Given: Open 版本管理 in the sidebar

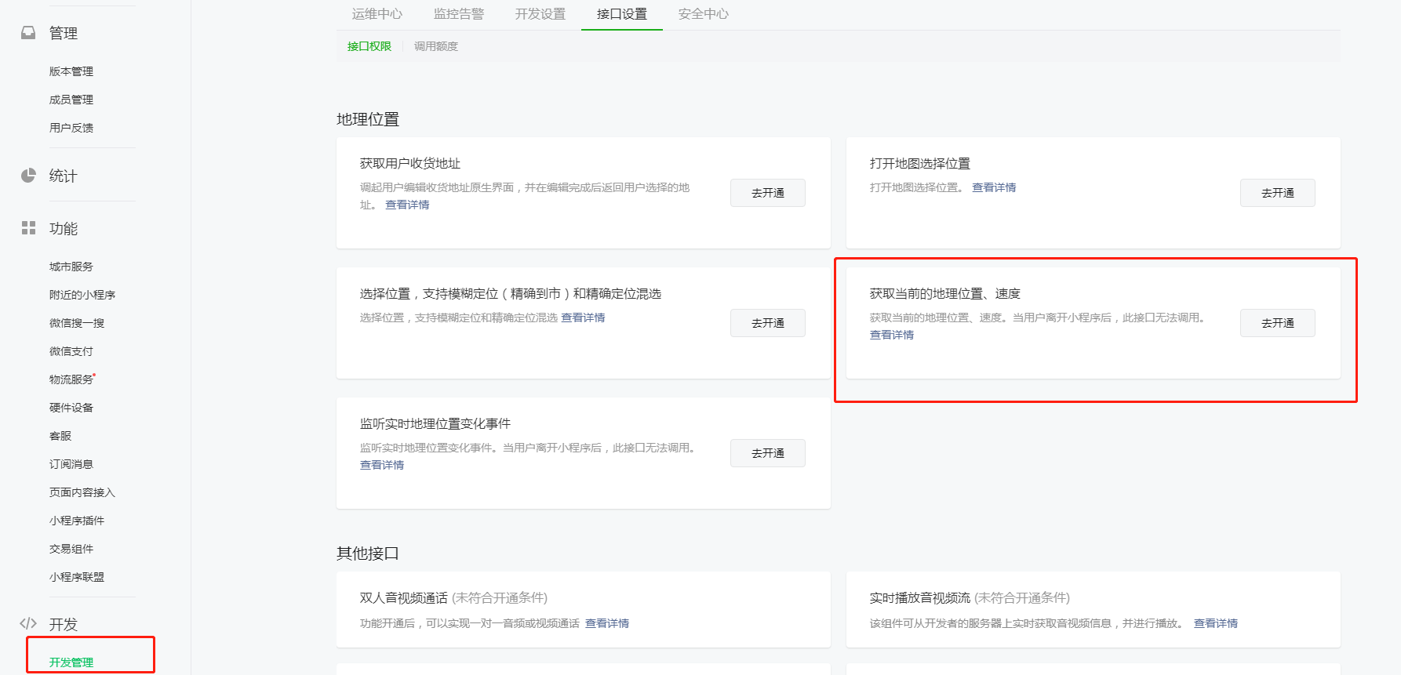Looking at the screenshot, I should pyautogui.click(x=71, y=71).
